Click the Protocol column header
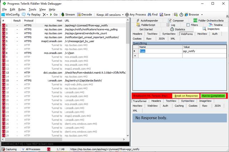The height and width of the screenshot is (152, 229). pos(29,21)
